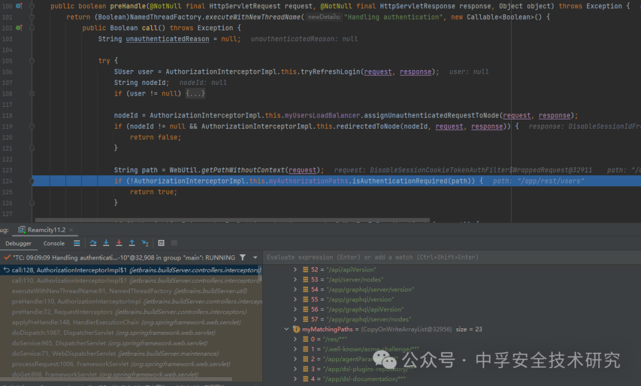Expand array element 57 "/app/graphql/server/nodes"
This screenshot has height=386, width=641.
[295, 319]
